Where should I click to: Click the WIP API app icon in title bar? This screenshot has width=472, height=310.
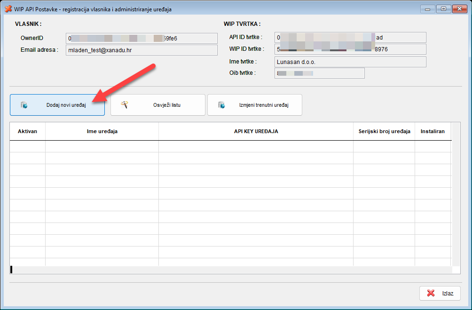pyautogui.click(x=8, y=9)
